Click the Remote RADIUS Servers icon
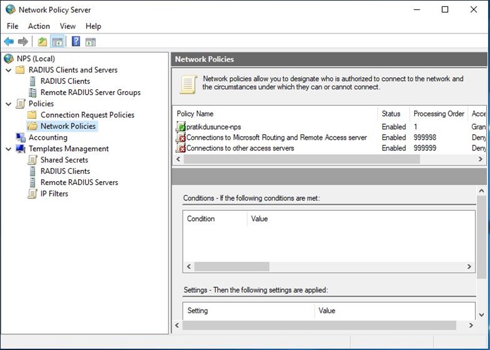The height and width of the screenshot is (350, 490). (x=32, y=183)
